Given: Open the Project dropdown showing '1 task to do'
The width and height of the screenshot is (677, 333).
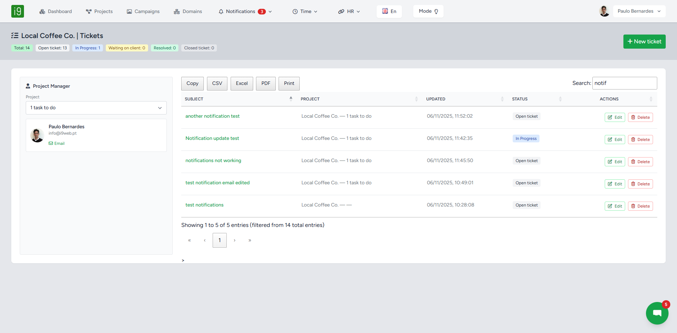Looking at the screenshot, I should click(x=96, y=107).
